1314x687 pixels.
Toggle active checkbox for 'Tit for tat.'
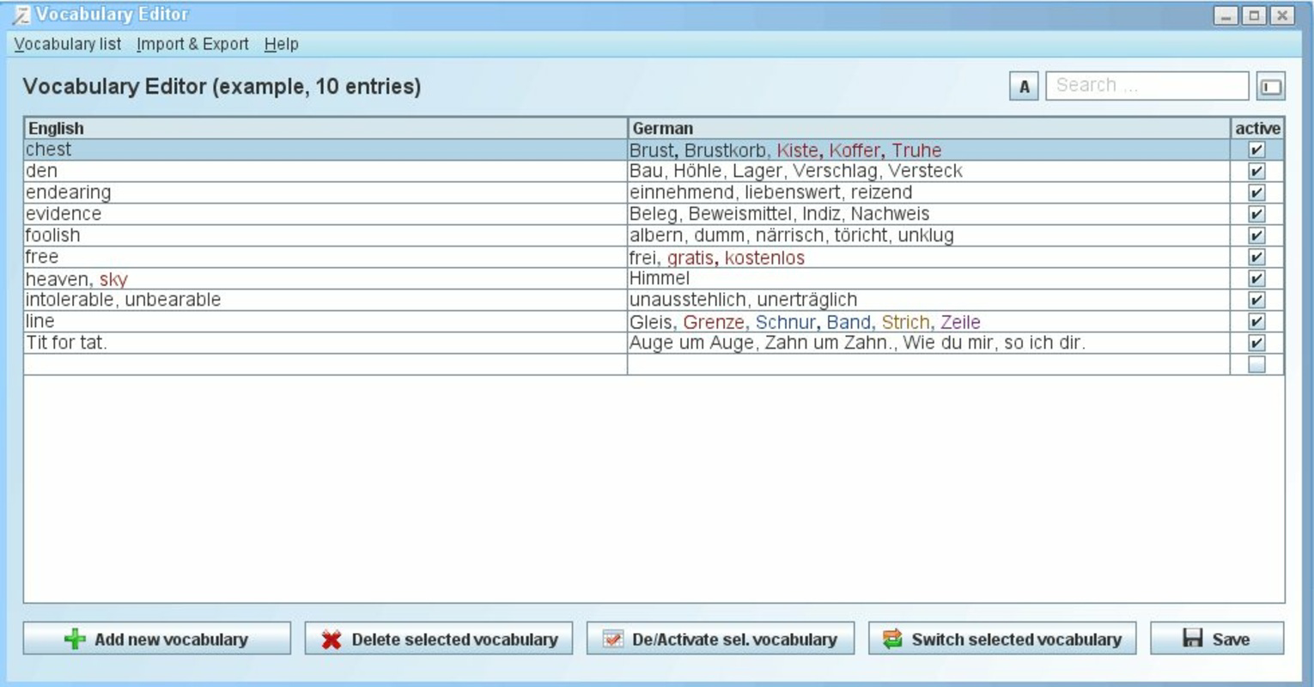(1256, 343)
